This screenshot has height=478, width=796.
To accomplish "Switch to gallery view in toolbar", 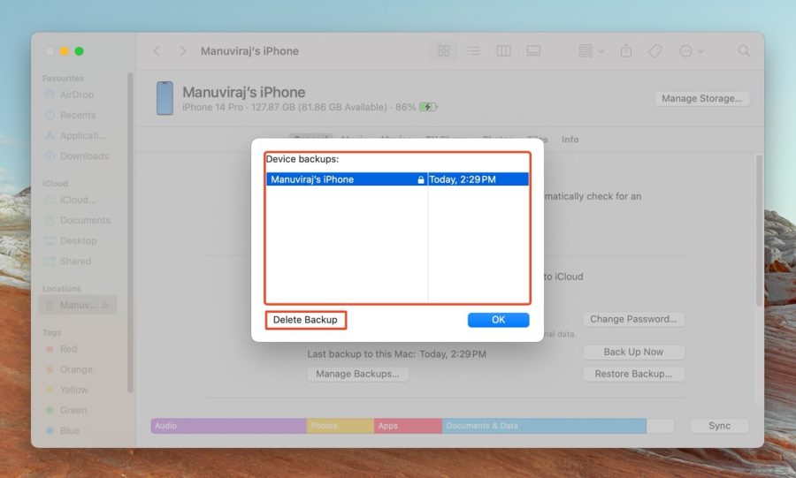I will coord(533,50).
